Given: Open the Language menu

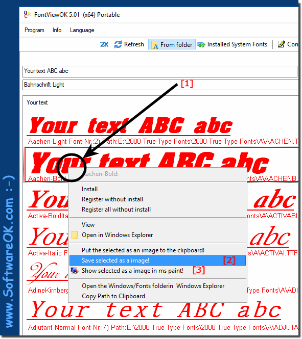Looking at the screenshot, I should point(82,30).
